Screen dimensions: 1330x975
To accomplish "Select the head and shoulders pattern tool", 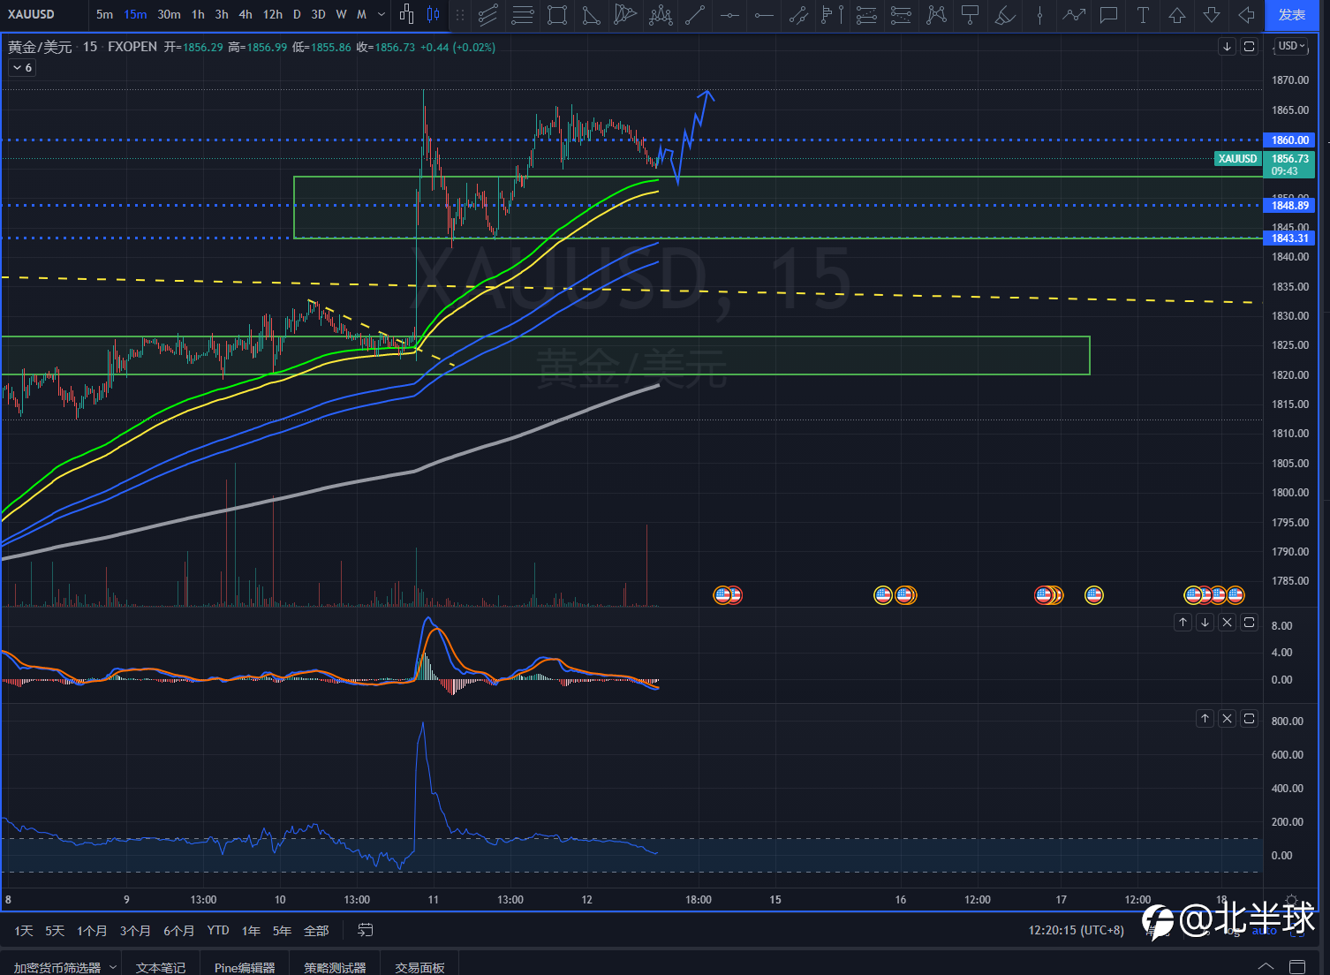I will [x=660, y=14].
